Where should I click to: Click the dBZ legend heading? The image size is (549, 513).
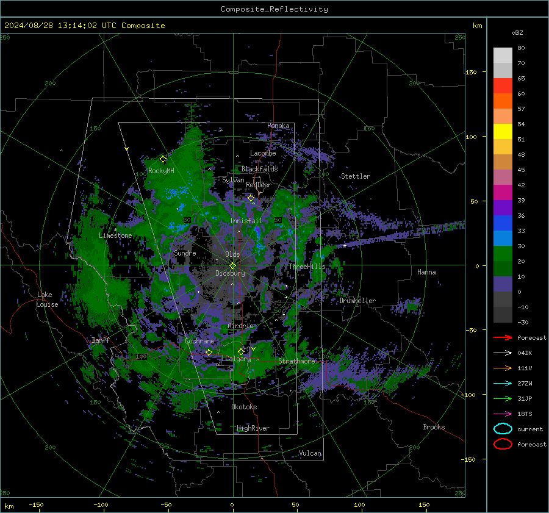click(x=517, y=33)
